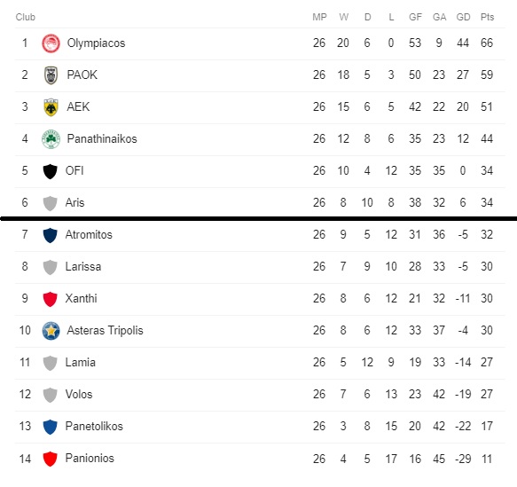517x487 pixels.
Task: Click the Panathinaikos green shamrock crest
Action: pyautogui.click(x=51, y=139)
